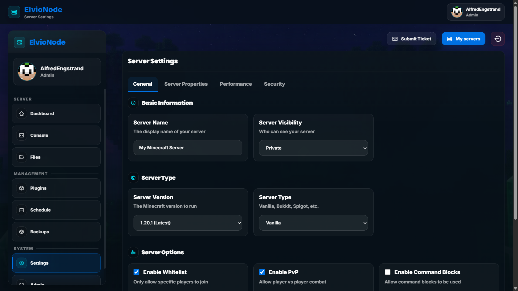Screen dimensions: 518x291
Task: Open the Server Visibility dropdown
Action: 313,148
